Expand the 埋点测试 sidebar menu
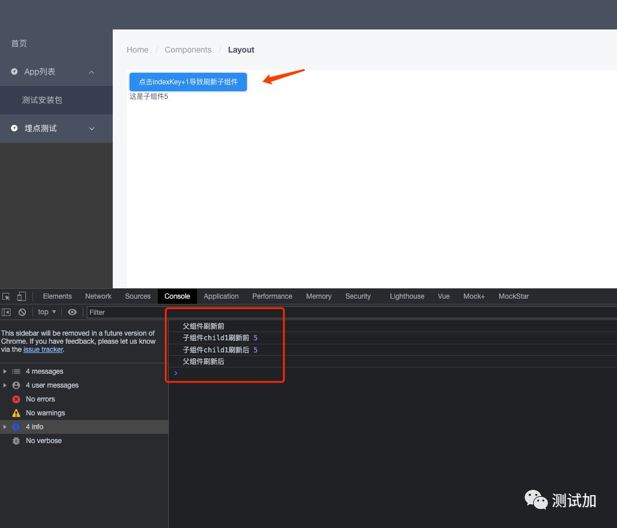This screenshot has width=617, height=528. [x=91, y=129]
